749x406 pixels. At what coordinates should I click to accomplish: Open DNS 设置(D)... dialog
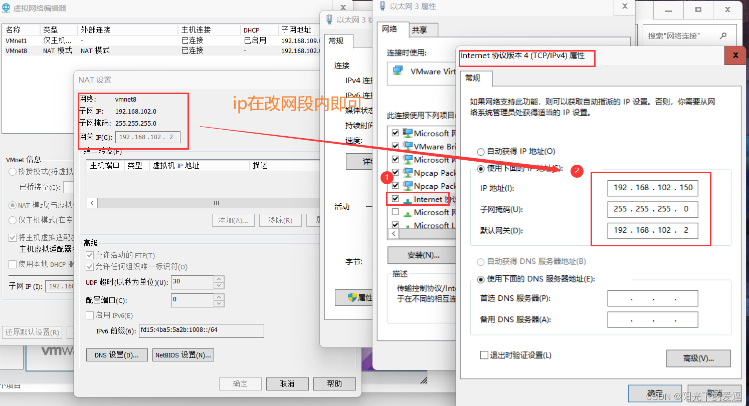(117, 355)
